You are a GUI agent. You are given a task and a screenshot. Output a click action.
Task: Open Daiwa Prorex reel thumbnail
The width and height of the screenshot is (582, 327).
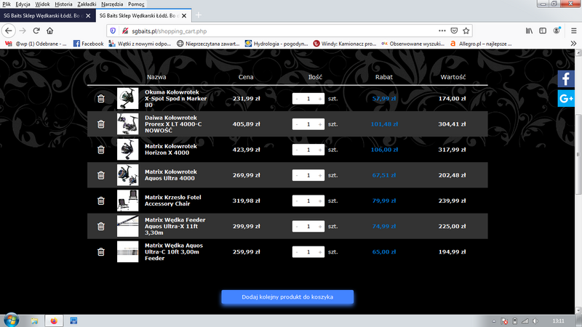128,124
